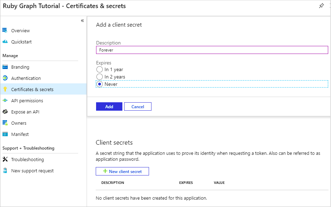Select the Never expires radio button
This screenshot has width=331, height=207.
pyautogui.click(x=100, y=84)
